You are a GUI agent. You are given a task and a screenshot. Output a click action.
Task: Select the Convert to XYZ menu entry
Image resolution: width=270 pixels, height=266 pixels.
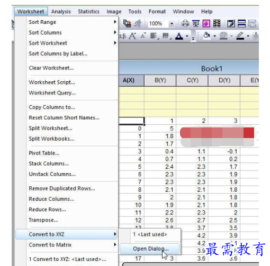pyautogui.click(x=67, y=234)
